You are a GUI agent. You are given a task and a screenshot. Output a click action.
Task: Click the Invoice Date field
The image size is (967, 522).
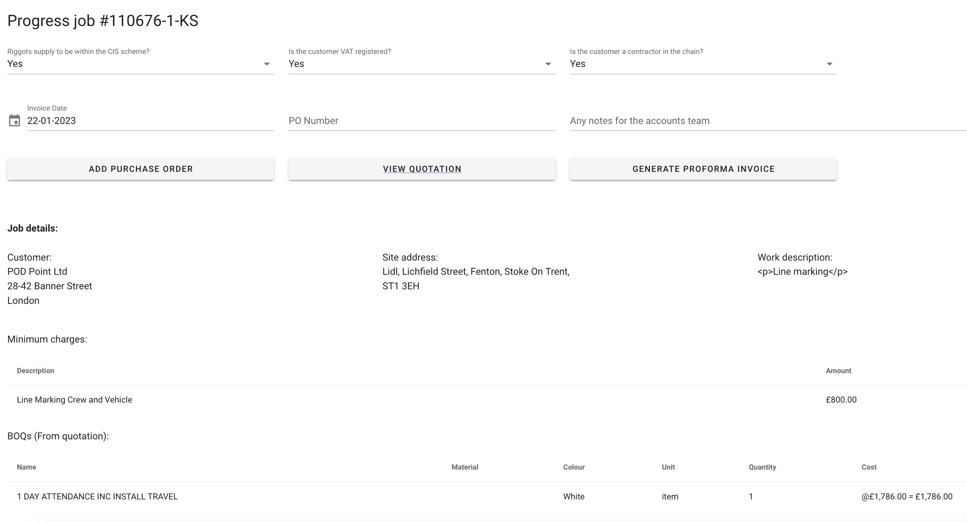click(x=150, y=121)
